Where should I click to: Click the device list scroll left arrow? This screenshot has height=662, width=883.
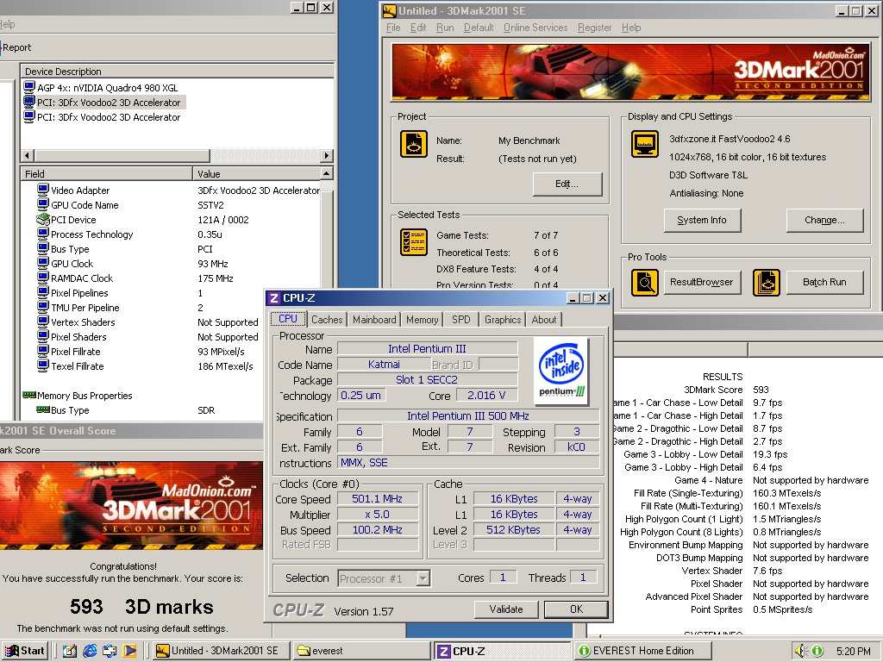click(28, 155)
